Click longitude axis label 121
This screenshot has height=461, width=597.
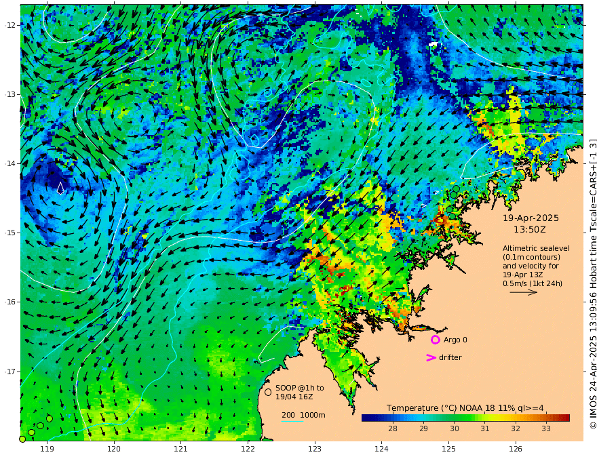pos(181,449)
